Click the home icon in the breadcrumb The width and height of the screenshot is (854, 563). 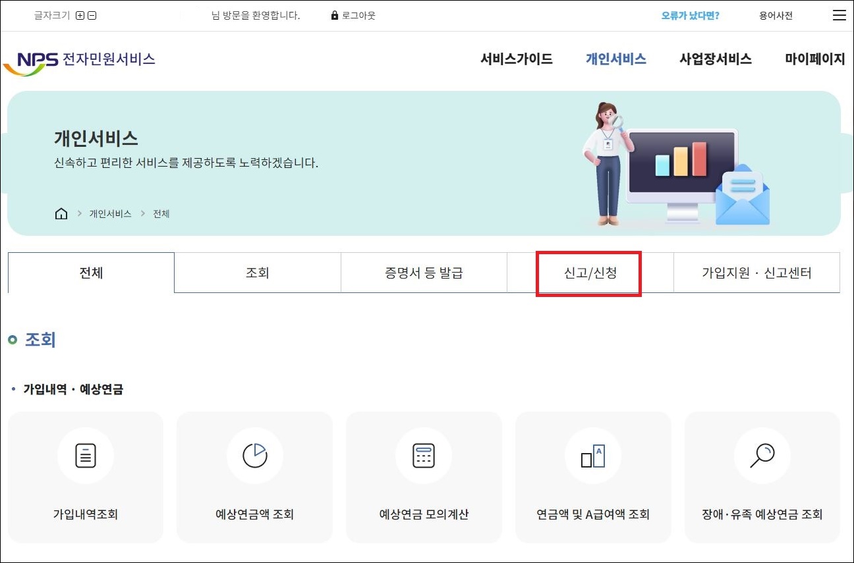click(x=61, y=213)
